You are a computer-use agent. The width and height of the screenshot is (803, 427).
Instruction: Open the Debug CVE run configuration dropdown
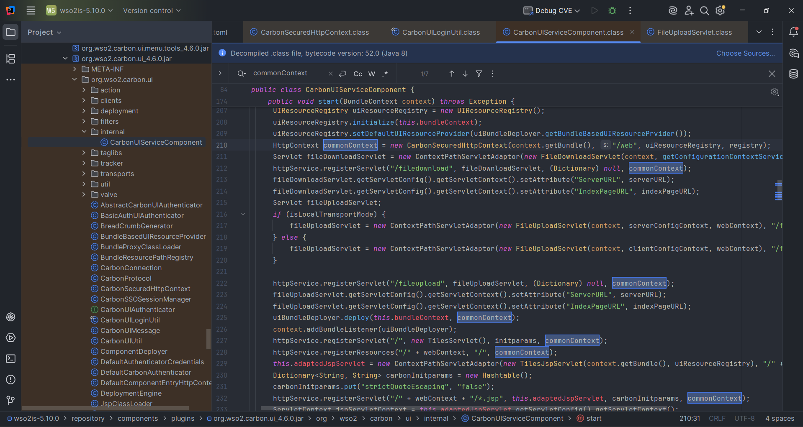[x=552, y=10]
